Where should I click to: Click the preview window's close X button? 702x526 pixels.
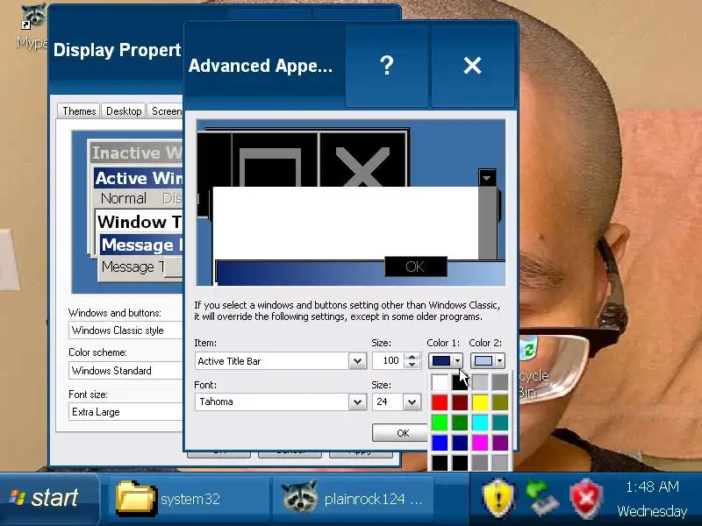pyautogui.click(x=362, y=160)
